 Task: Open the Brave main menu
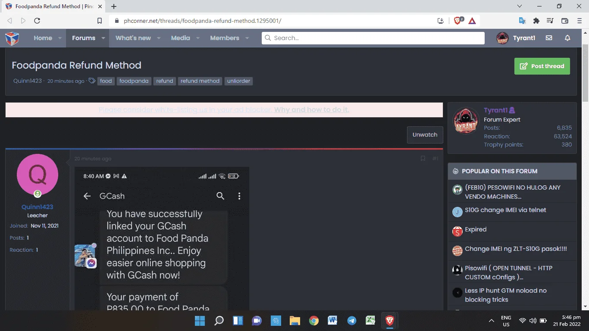coord(579,21)
